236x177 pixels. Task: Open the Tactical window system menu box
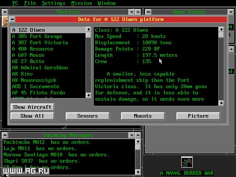click(5, 12)
